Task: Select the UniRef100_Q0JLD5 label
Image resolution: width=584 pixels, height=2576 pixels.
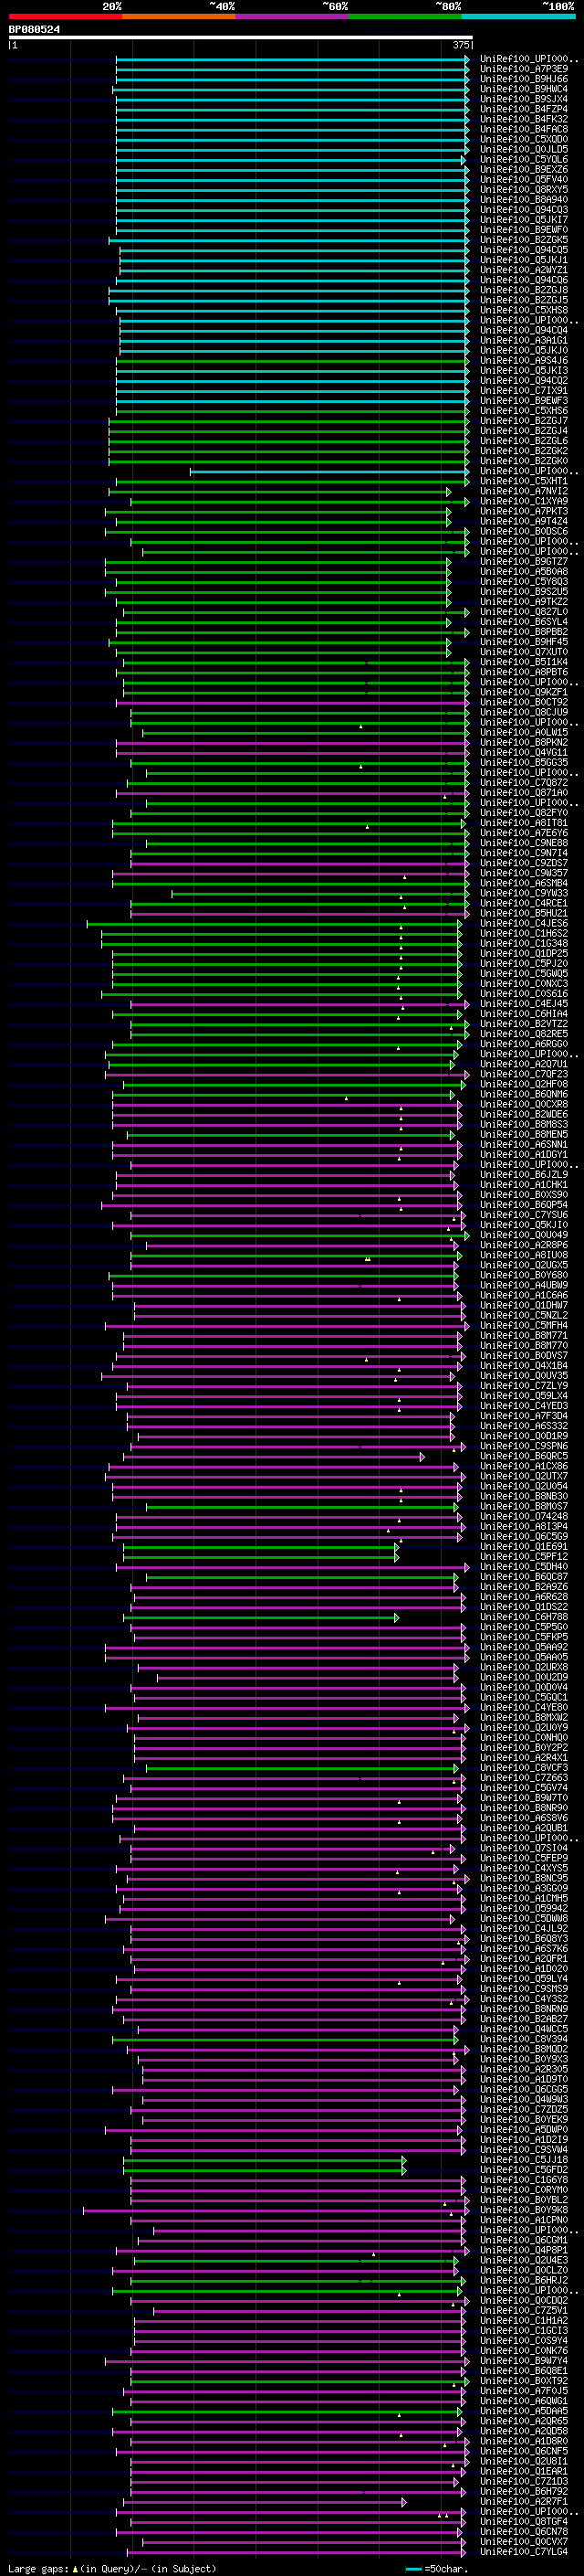Action: pos(524,149)
